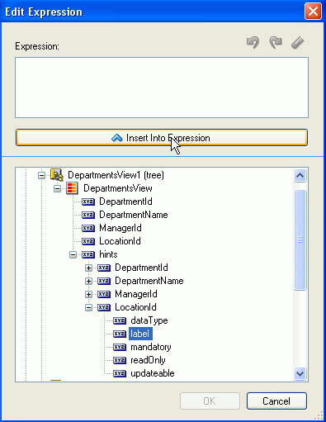Collapse LocationId under hints
Screen dimensions: 326x422
tap(88, 307)
